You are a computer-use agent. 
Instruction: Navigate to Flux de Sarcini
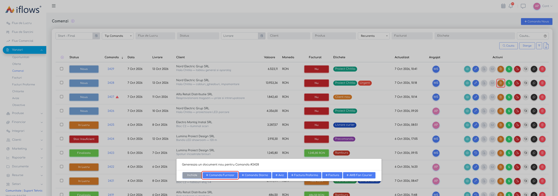22,32
